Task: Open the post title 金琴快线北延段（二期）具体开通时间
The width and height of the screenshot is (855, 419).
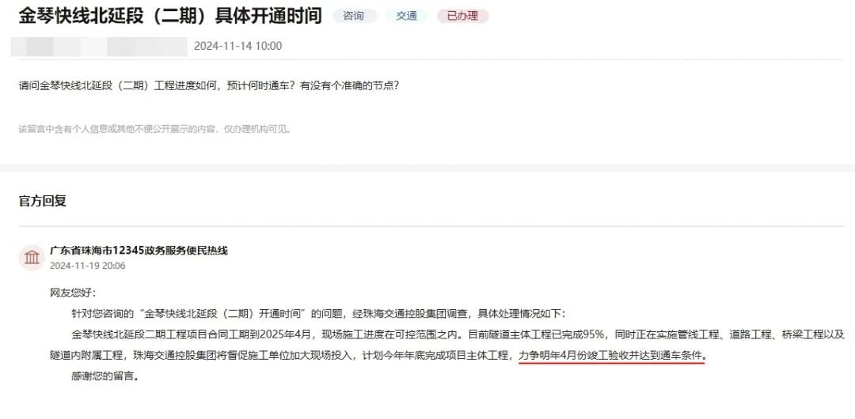Action: coord(170,16)
